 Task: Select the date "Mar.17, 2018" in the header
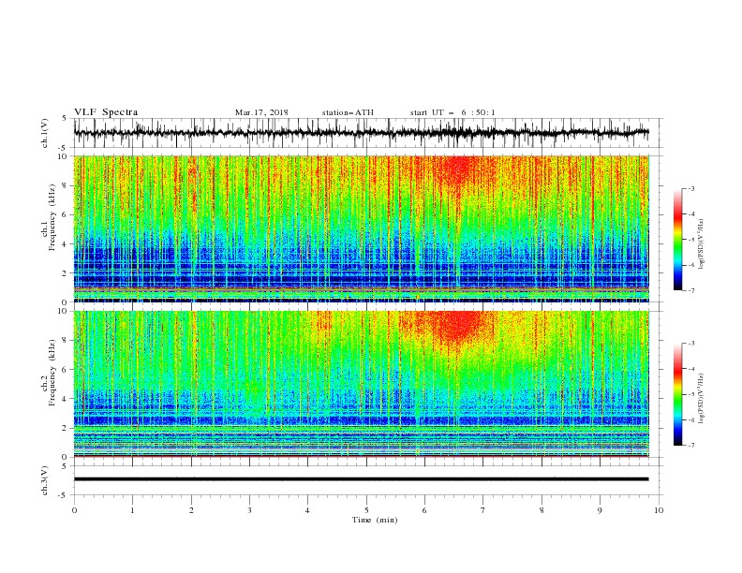coord(261,112)
